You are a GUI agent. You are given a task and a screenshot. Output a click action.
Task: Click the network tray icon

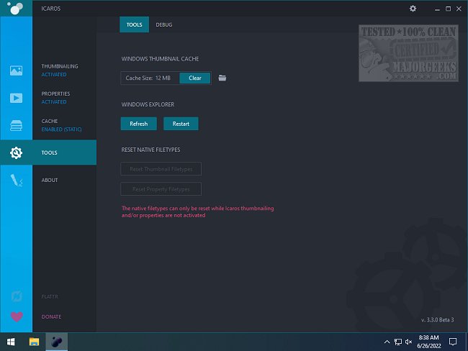[x=398, y=342]
